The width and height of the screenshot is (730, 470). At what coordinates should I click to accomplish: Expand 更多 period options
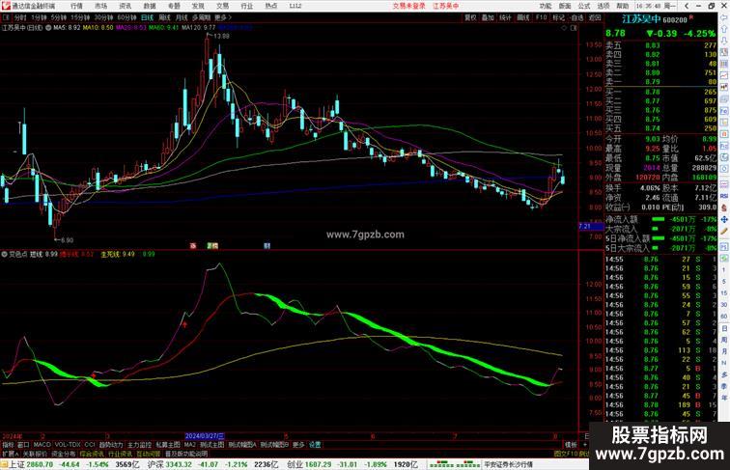(x=223, y=17)
